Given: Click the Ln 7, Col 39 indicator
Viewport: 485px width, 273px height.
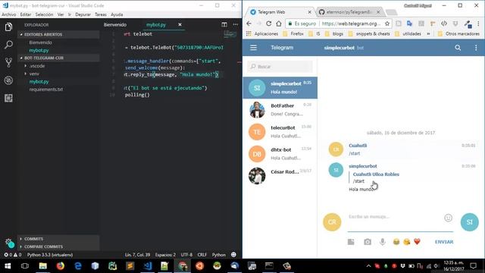Looking at the screenshot, I should point(137,255).
